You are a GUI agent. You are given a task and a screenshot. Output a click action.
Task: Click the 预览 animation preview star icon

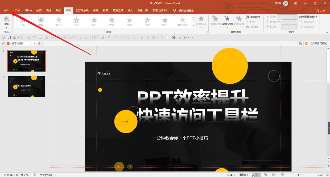[x=6, y=19]
